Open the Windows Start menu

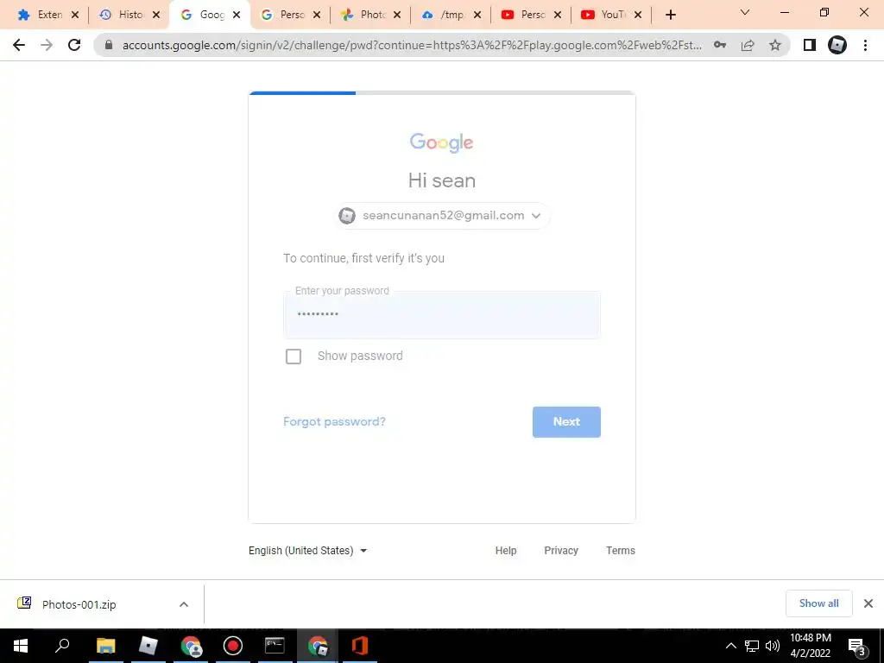(x=21, y=646)
